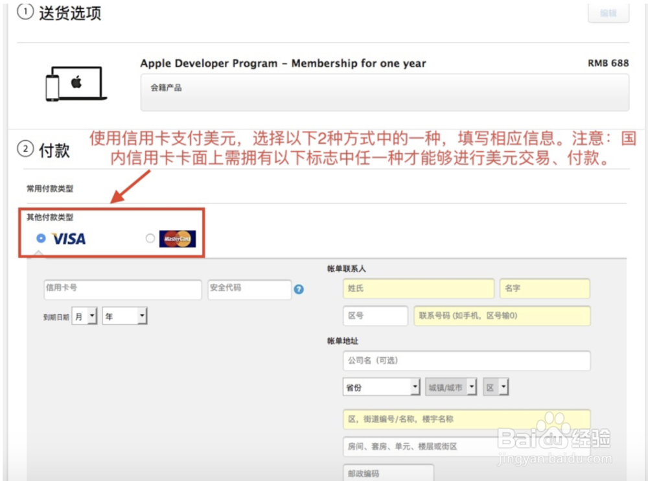
Task: Click the 常用付款类型 heading
Action: point(50,189)
